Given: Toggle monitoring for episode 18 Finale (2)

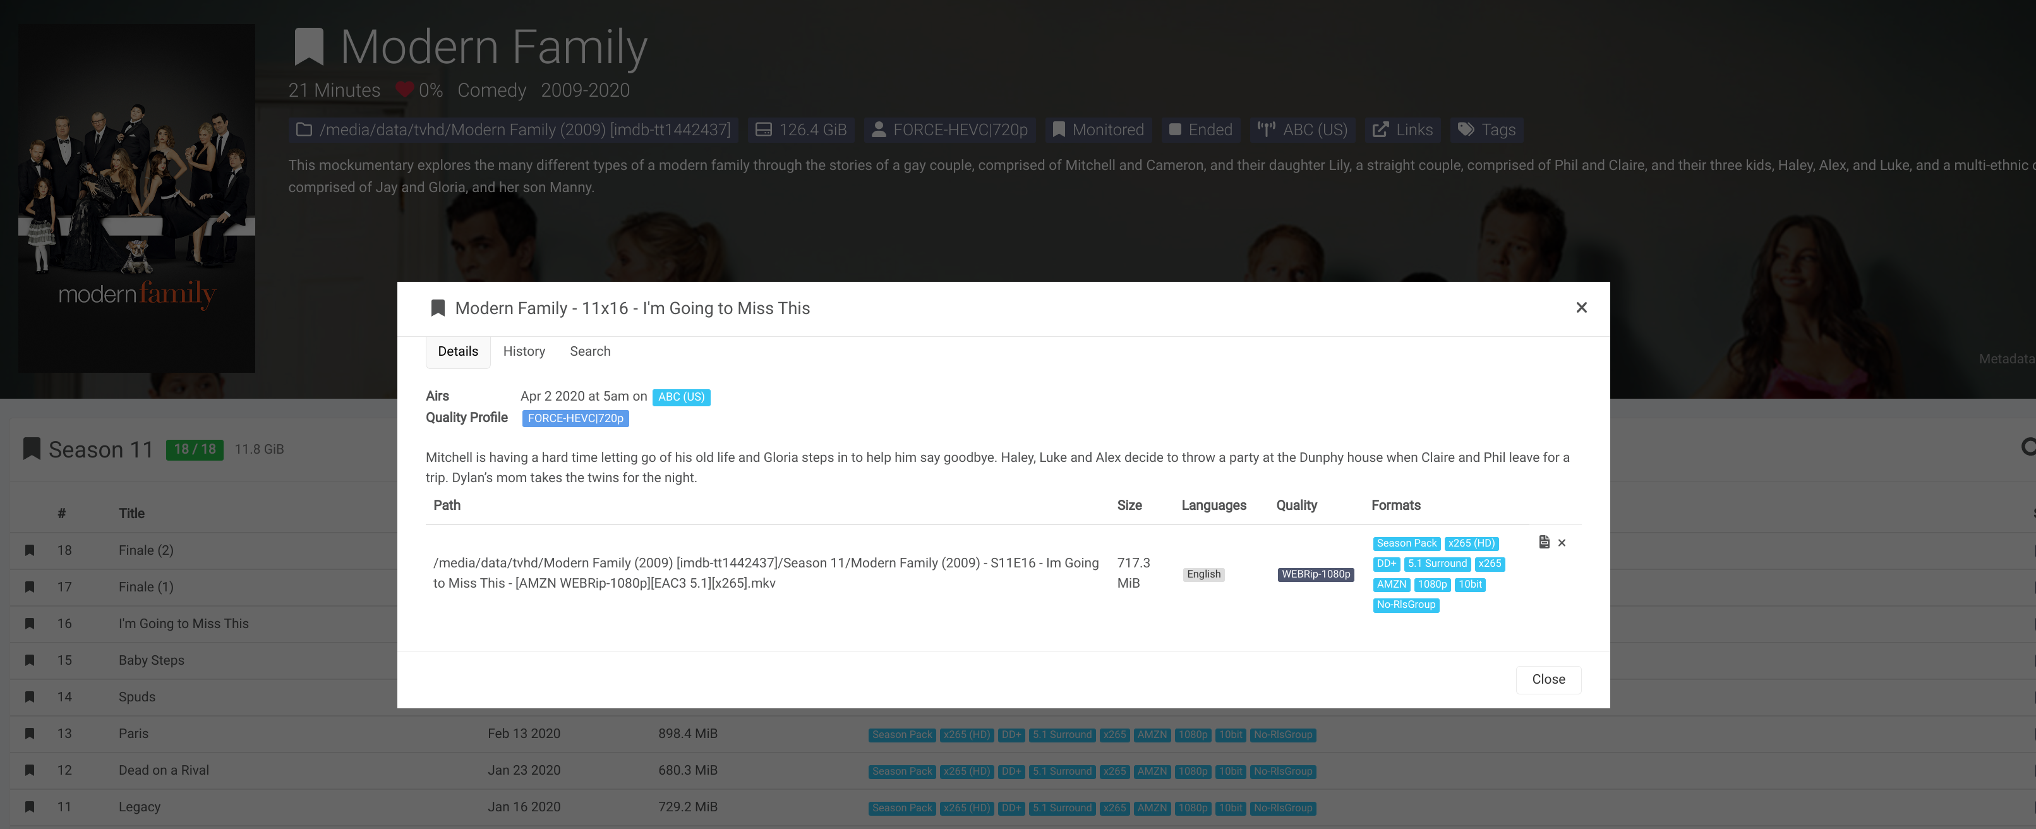Looking at the screenshot, I should [x=30, y=549].
